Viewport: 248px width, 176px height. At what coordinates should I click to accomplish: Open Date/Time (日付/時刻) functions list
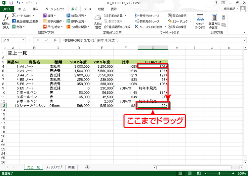(x=53, y=27)
